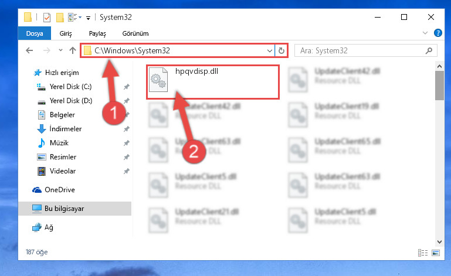Switch to large icons view in status bar
The image size is (451, 276).
click(x=436, y=253)
